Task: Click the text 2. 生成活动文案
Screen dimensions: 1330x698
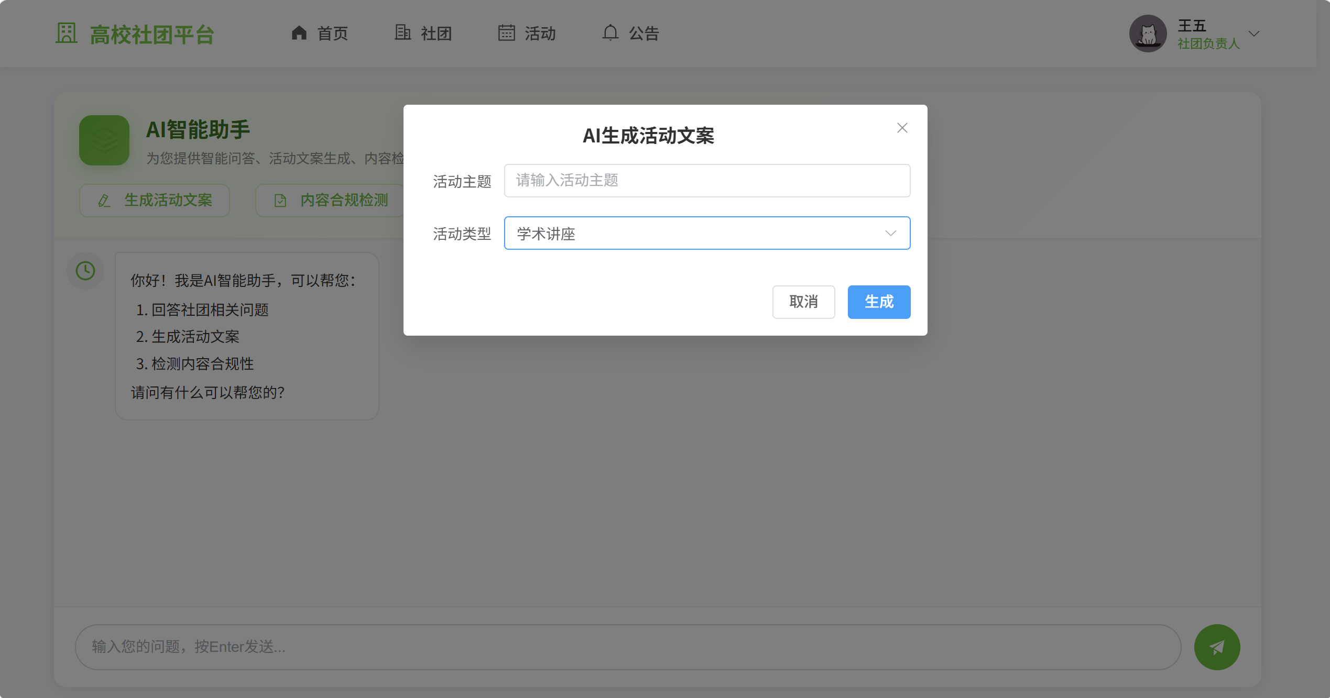Action: 188,337
